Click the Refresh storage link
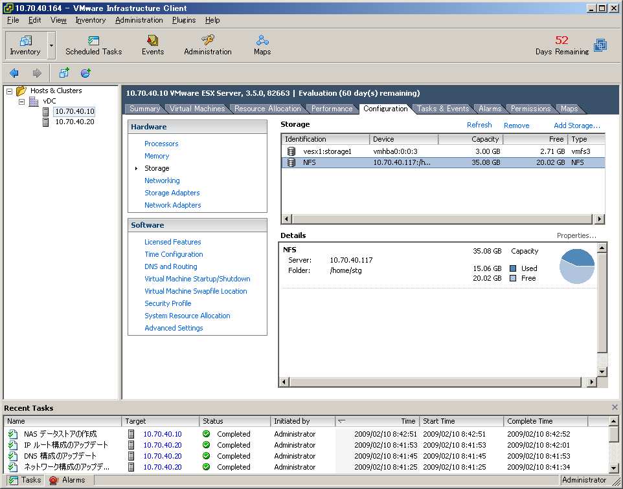The height and width of the screenshot is (489, 623). tap(479, 125)
